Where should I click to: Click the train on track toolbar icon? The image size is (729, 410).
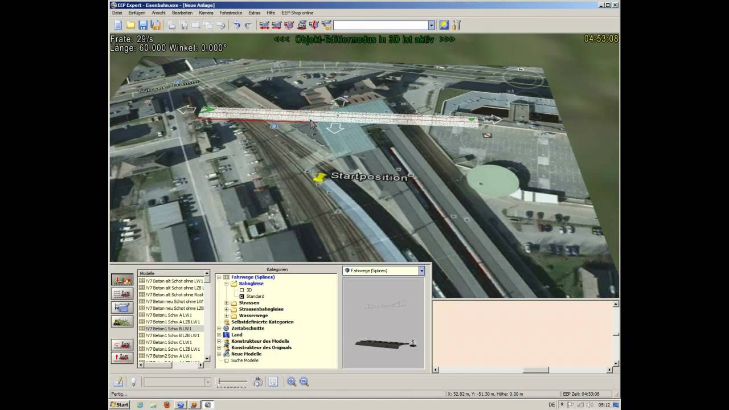coord(302,25)
